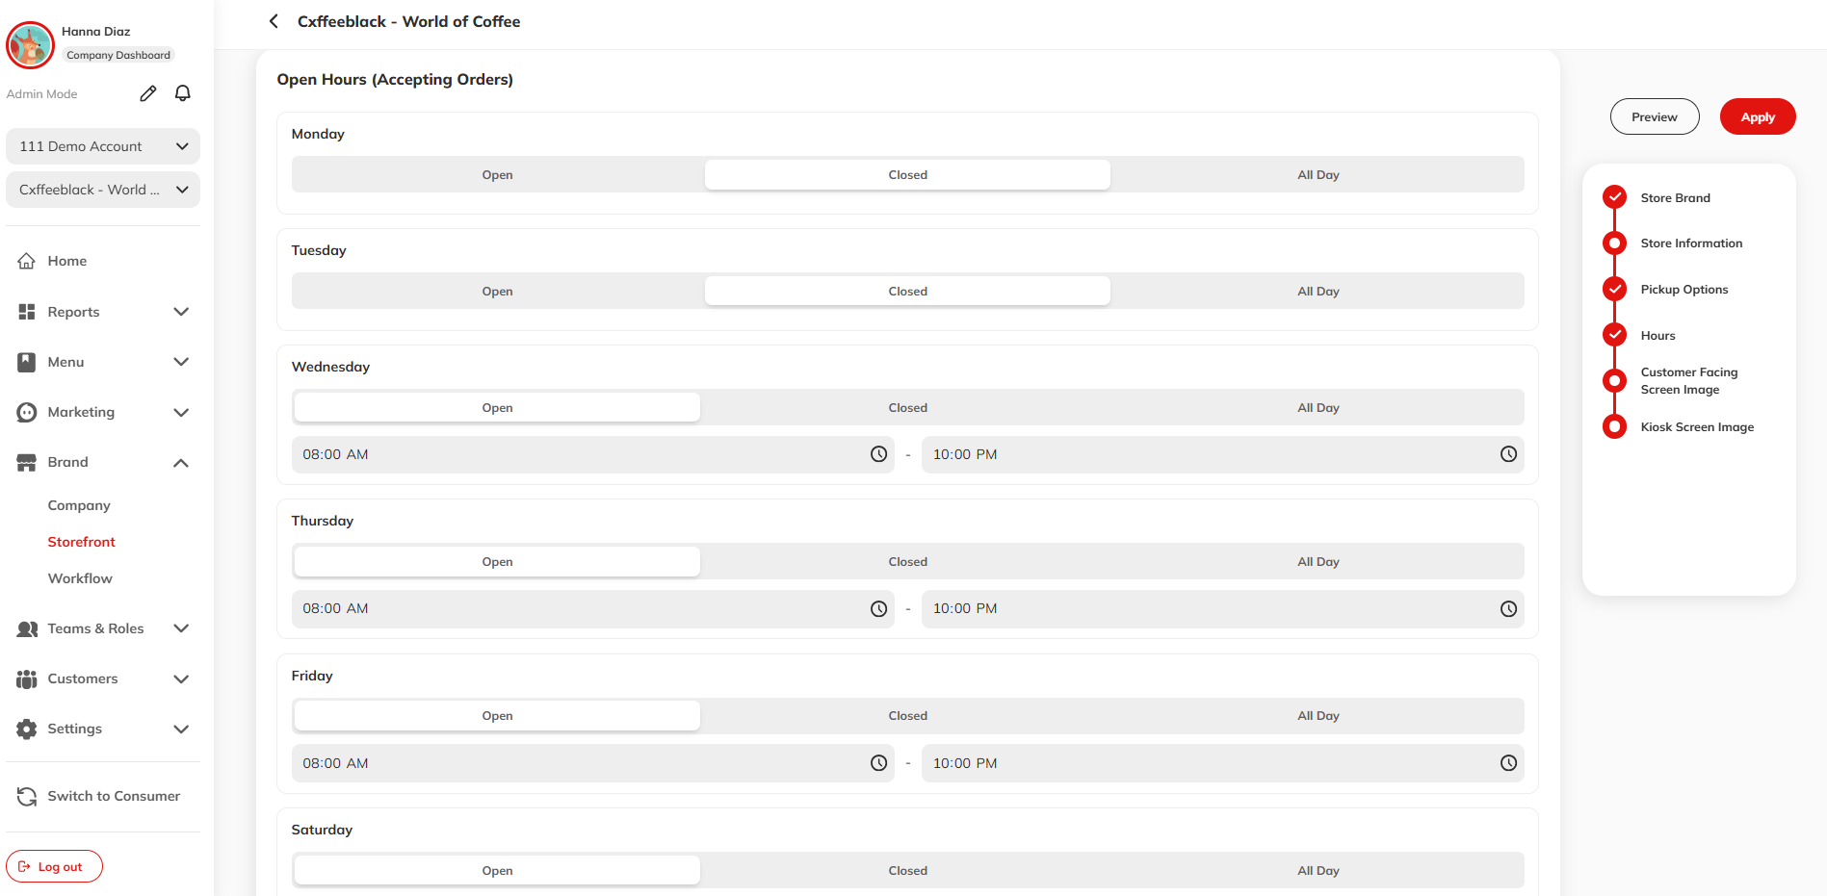Expand the Teams & Roles chevron
The width and height of the screenshot is (1827, 896).
[x=181, y=628]
